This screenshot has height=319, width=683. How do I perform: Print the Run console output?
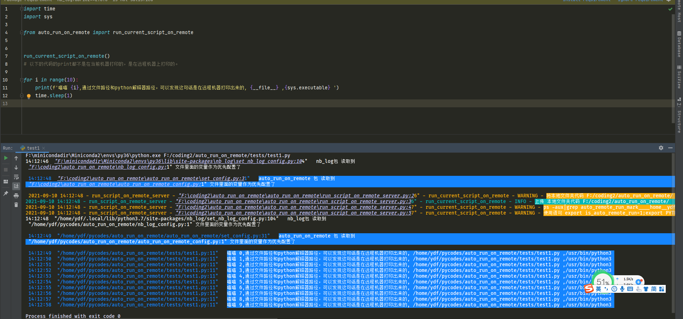[16, 196]
